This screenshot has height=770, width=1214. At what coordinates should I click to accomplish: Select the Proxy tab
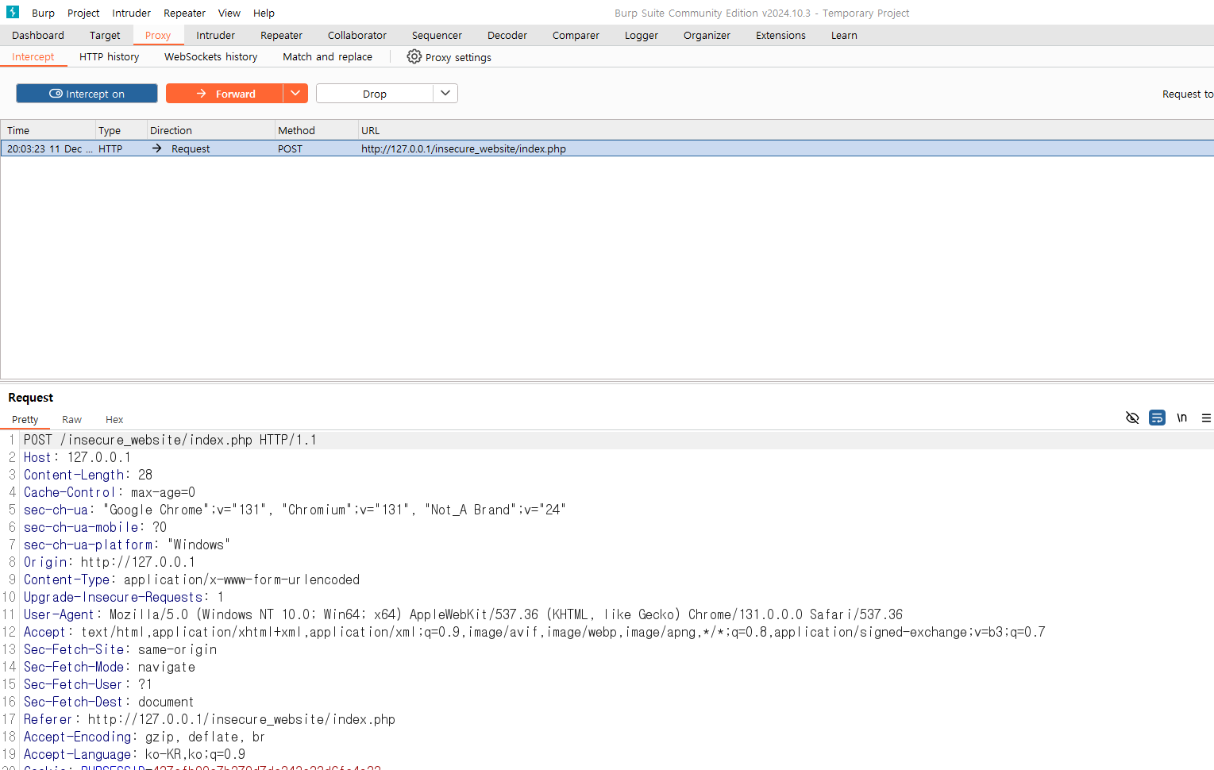pyautogui.click(x=158, y=35)
